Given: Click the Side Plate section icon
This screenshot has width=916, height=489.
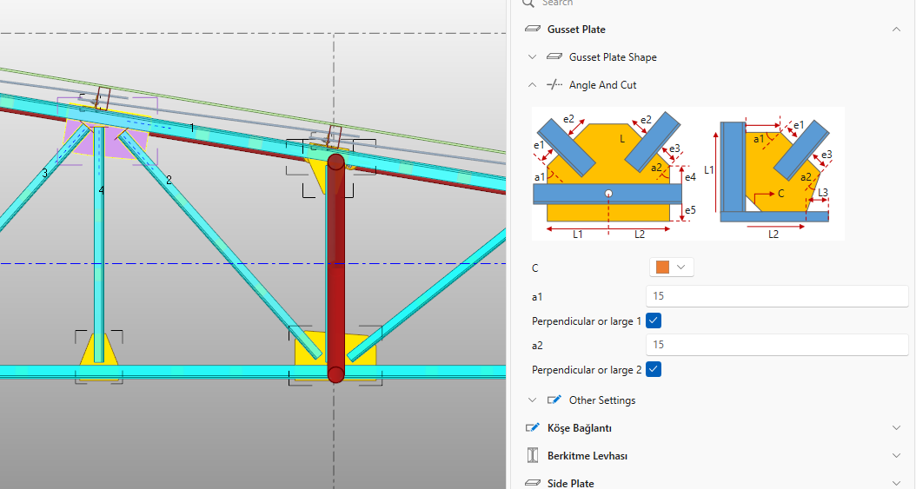Looking at the screenshot, I should coord(533,483).
